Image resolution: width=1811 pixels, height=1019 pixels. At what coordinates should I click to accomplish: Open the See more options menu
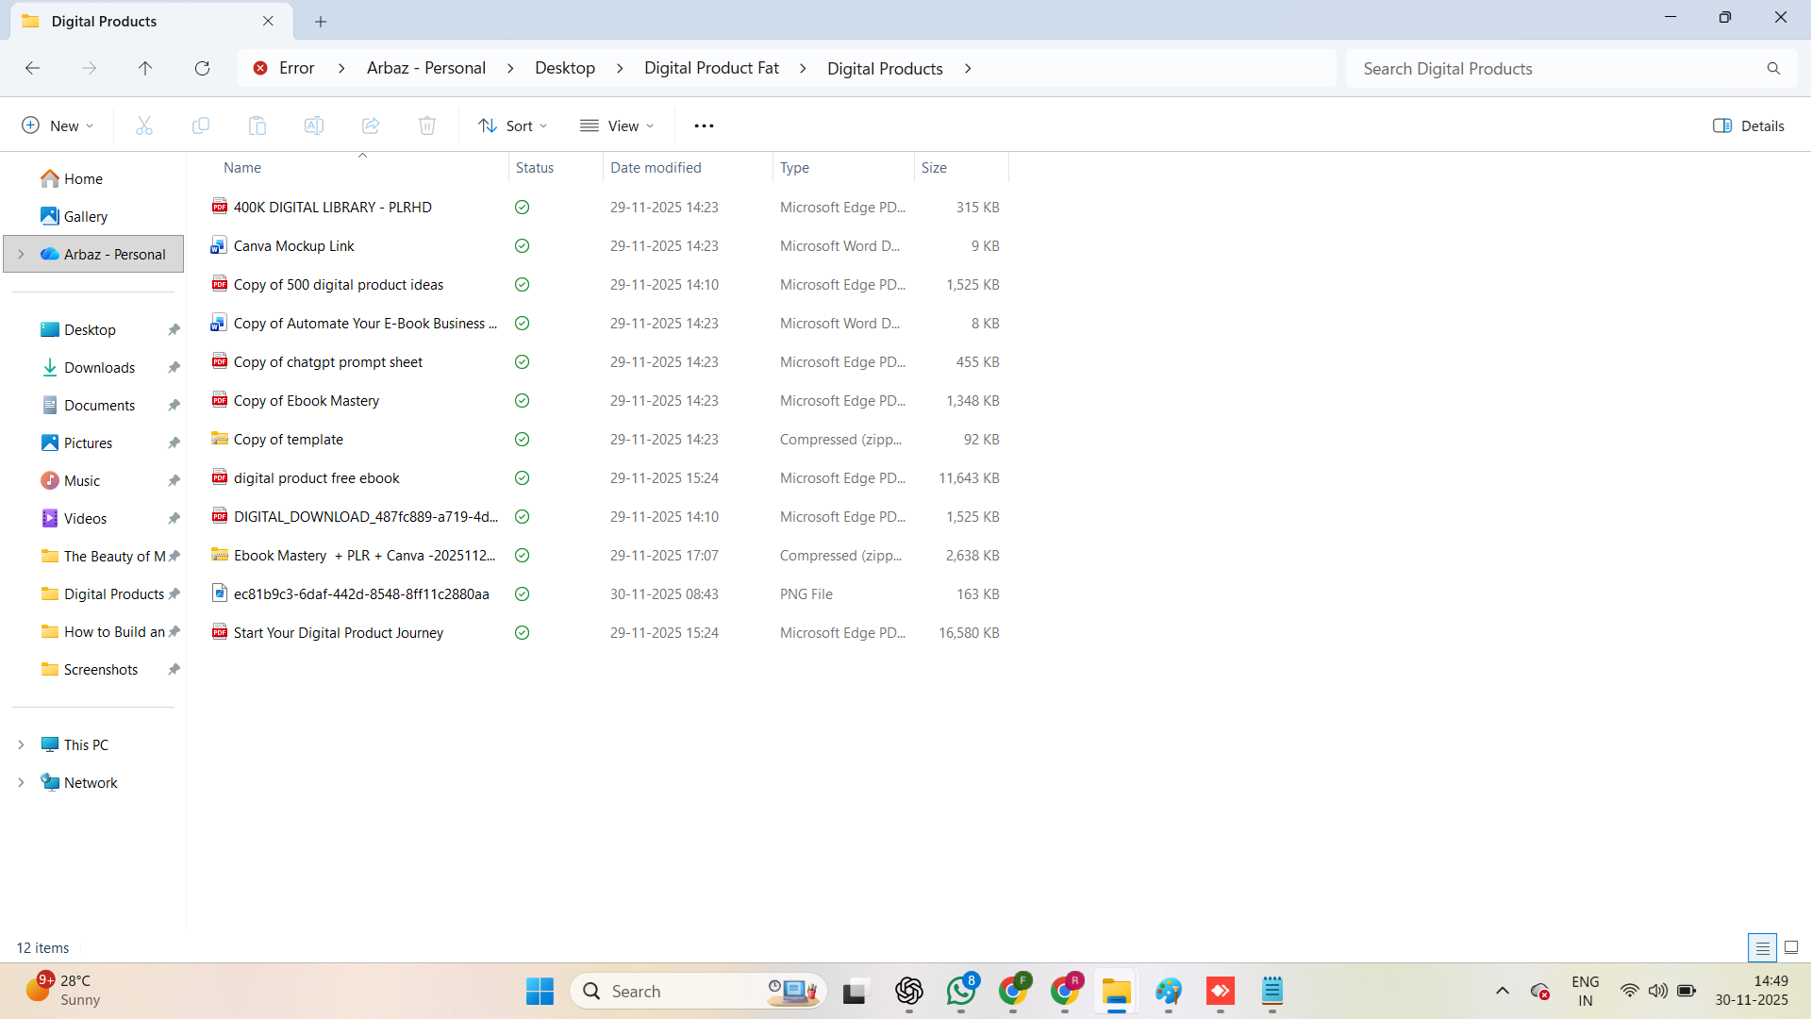point(704,125)
